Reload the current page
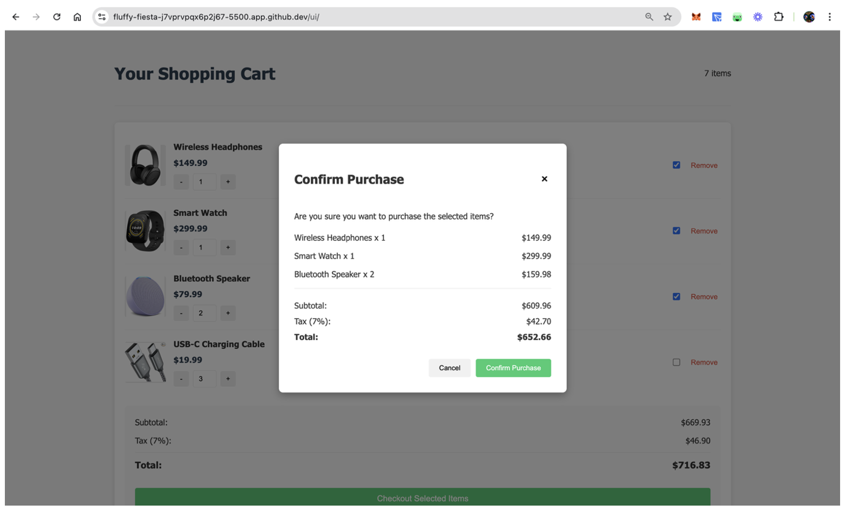The height and width of the screenshot is (509, 844). [57, 17]
